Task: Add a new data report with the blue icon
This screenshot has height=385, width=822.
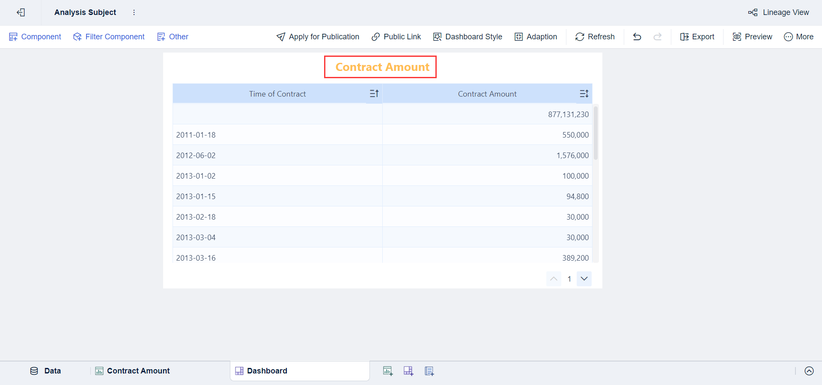Action: pos(429,371)
